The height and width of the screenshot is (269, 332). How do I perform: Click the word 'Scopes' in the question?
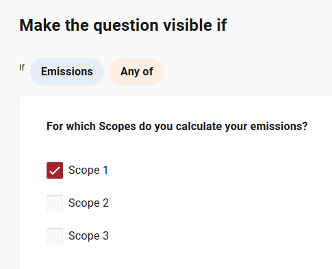pos(117,127)
